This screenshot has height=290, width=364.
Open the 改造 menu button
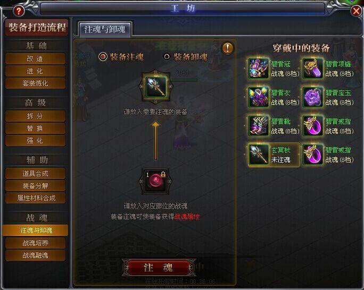(x=35, y=58)
